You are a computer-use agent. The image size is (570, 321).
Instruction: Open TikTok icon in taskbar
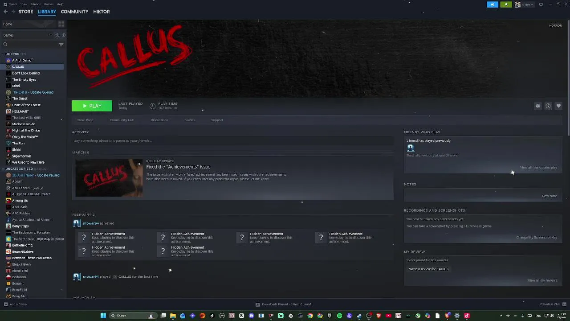[212, 316]
